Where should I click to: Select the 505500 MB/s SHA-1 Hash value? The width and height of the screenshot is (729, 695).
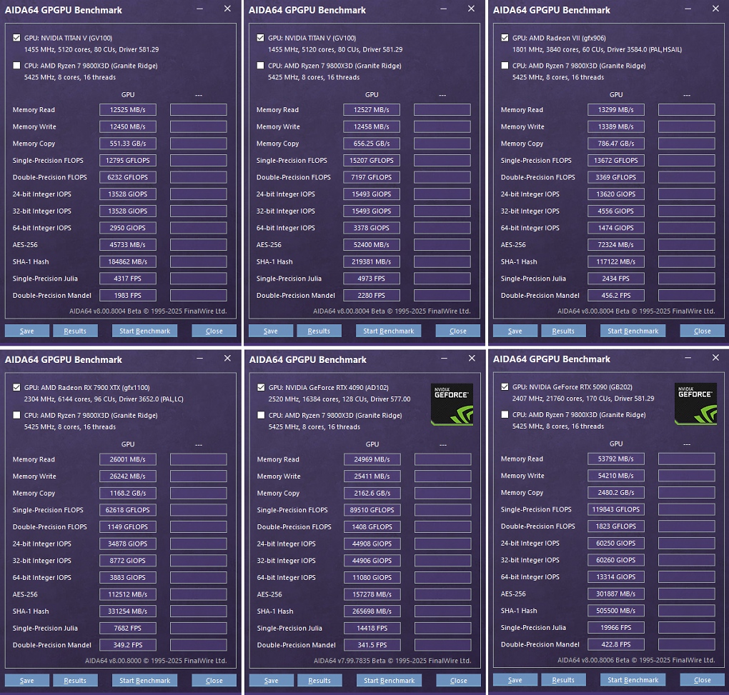(x=616, y=611)
